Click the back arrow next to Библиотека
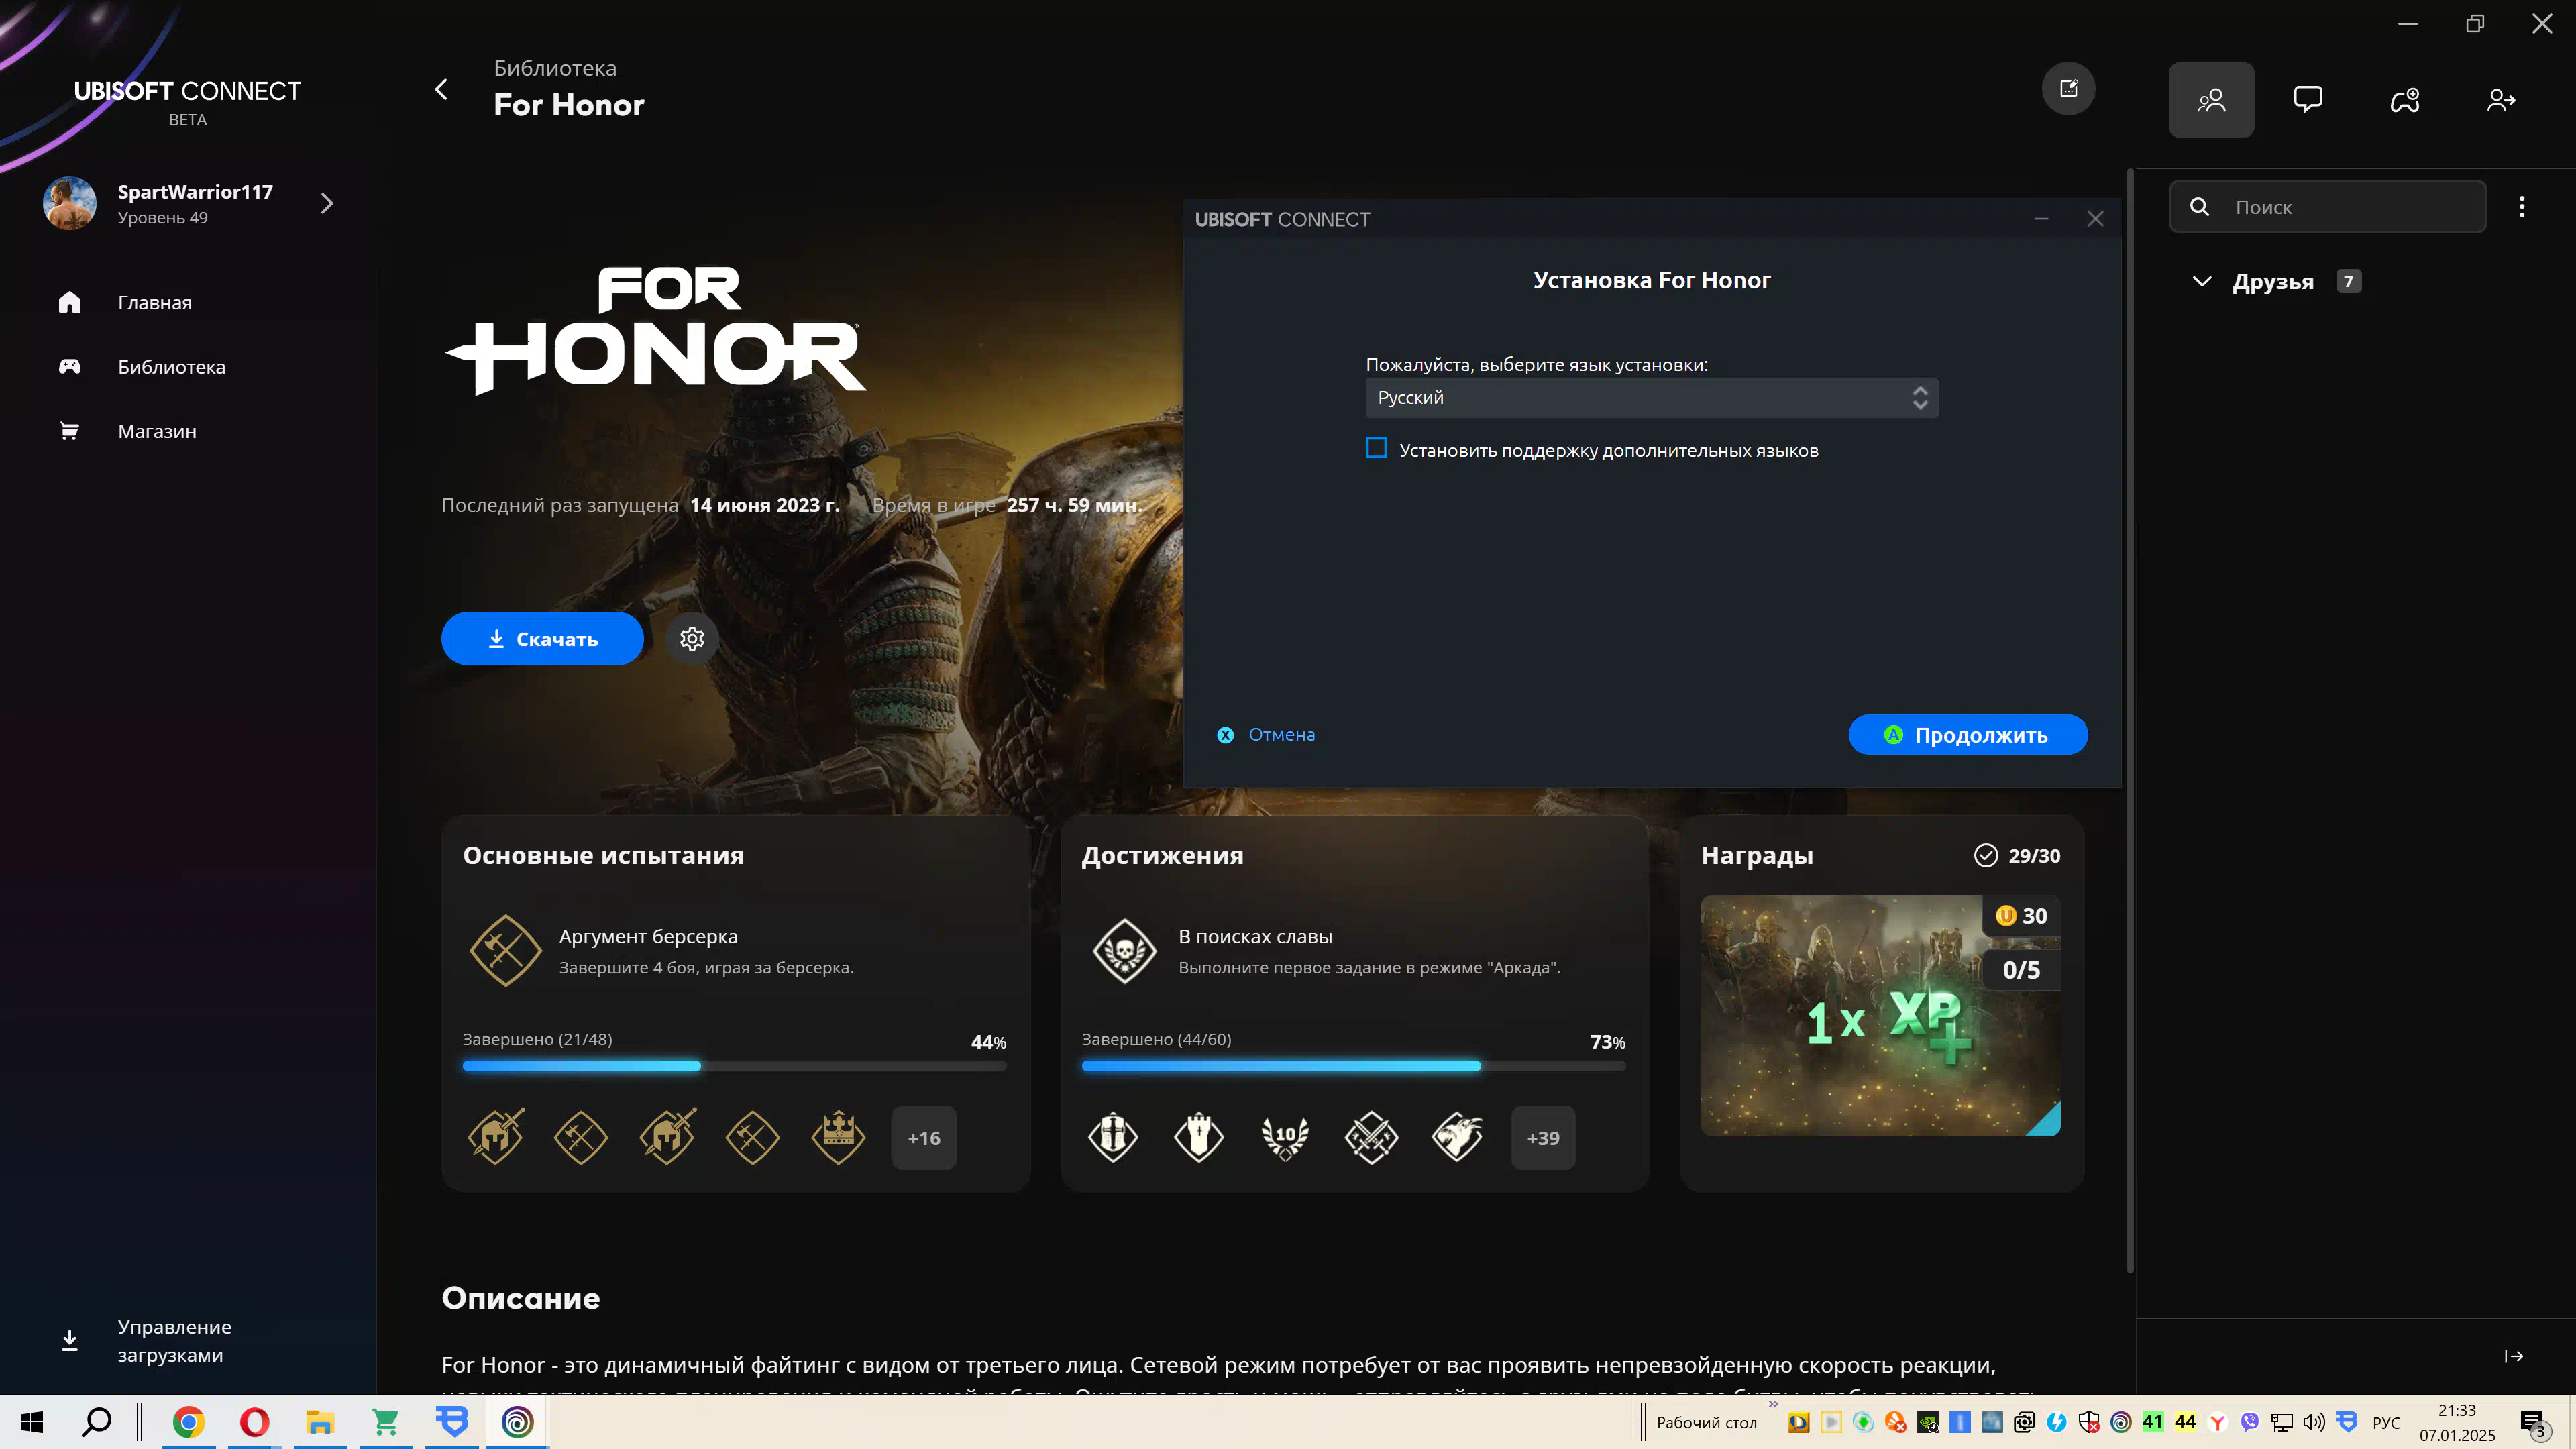The image size is (2576, 1449). pos(441,89)
